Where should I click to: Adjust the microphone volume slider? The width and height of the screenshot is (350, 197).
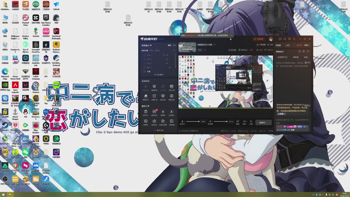click(x=192, y=122)
